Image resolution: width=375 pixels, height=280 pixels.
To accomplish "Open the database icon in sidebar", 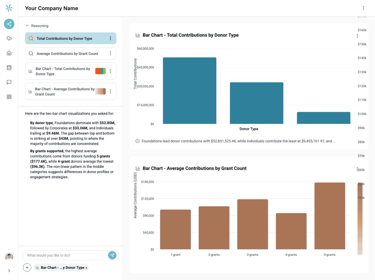I will tap(9, 68).
